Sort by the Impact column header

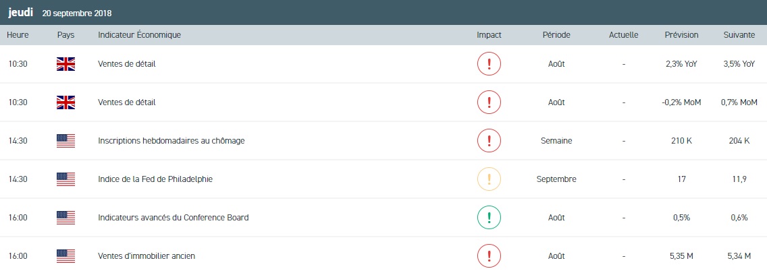[x=489, y=35]
